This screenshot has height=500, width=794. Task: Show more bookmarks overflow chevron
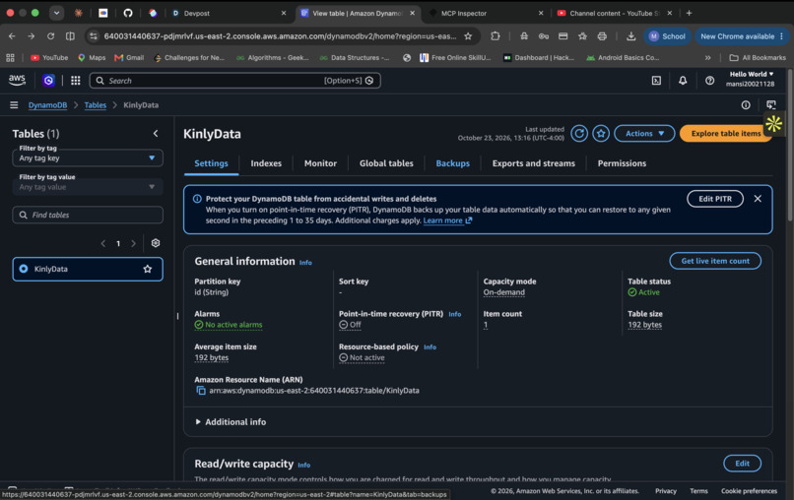pos(708,58)
